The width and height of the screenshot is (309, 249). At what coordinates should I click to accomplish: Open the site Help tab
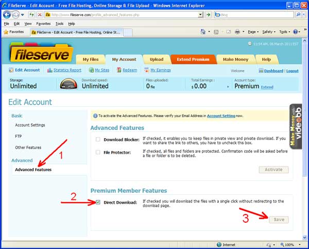[x=266, y=59]
